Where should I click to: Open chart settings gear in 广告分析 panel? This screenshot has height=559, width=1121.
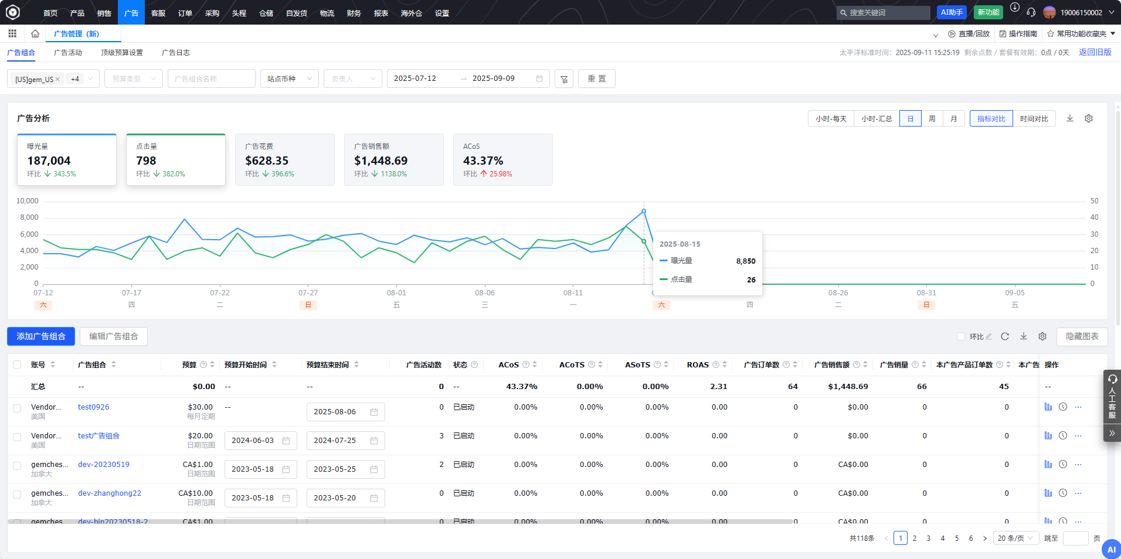pyautogui.click(x=1089, y=118)
